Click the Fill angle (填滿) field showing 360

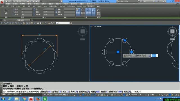tap(27, 15)
